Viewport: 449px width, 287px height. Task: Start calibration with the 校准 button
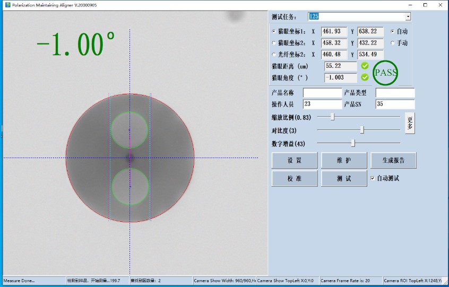tap(295, 179)
